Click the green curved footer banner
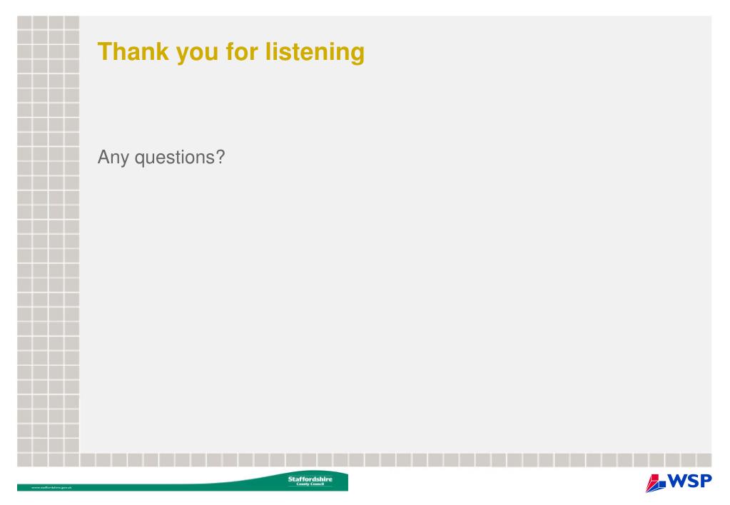This screenshot has height=505, width=730. (x=183, y=482)
